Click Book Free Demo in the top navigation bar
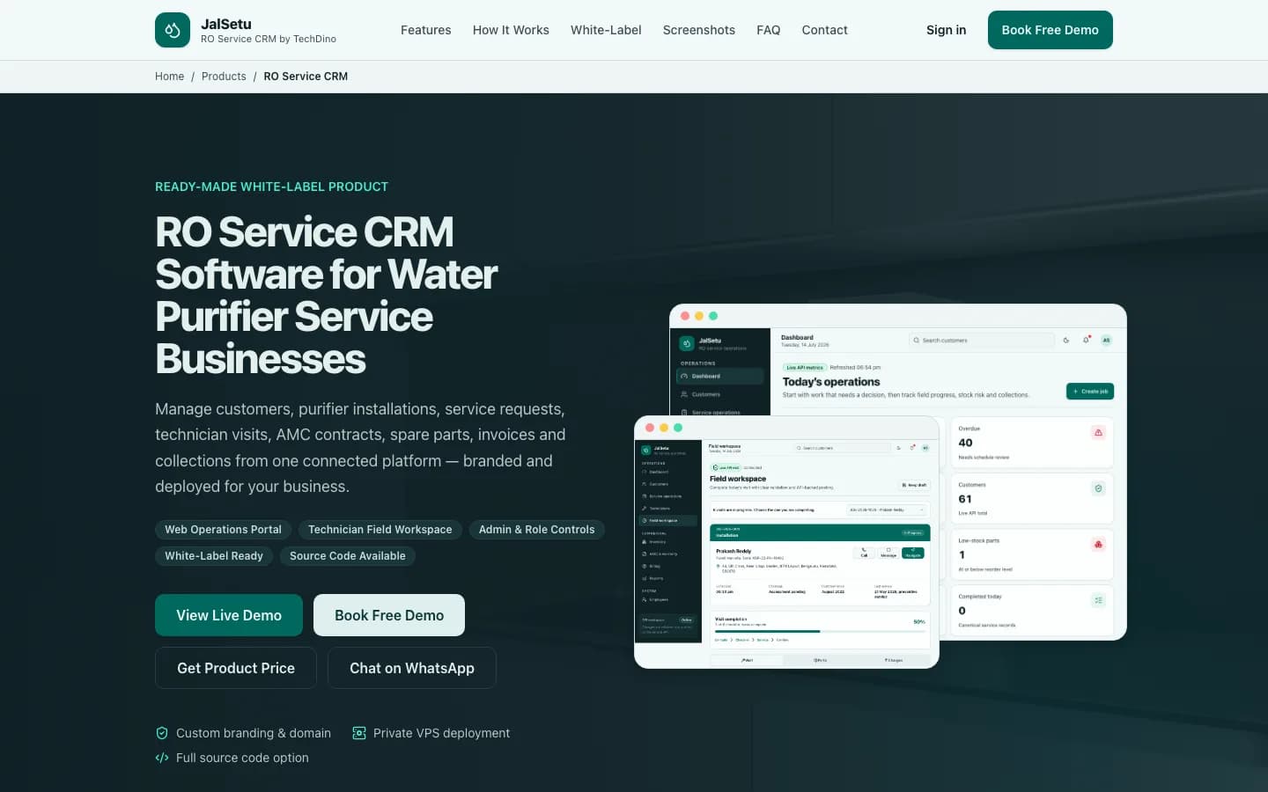 point(1051,30)
